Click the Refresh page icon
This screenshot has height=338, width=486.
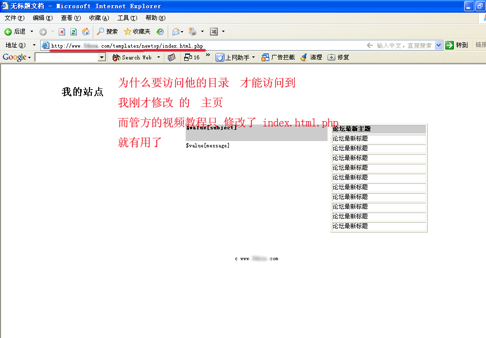click(x=73, y=32)
